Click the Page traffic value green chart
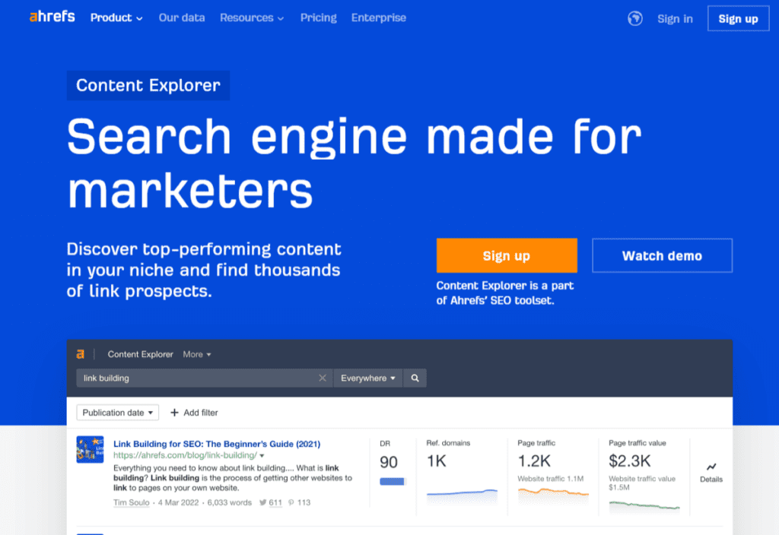The image size is (779, 535). pos(644,505)
